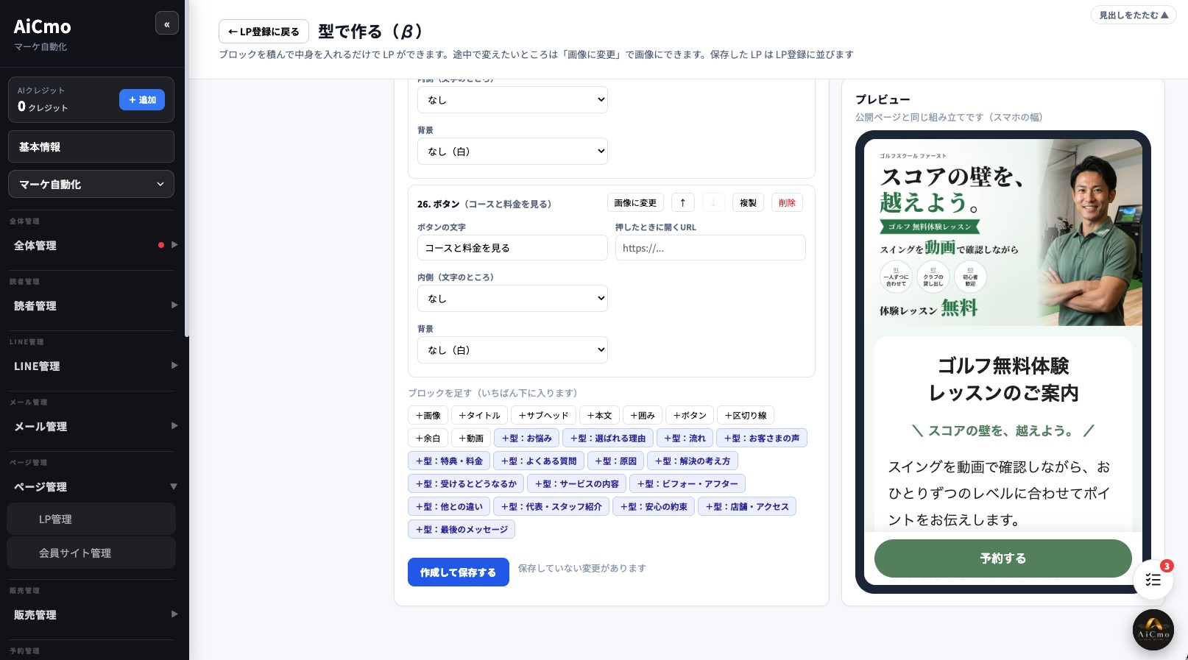
Task: Click the 保存していない変更があります notice
Action: (581, 568)
